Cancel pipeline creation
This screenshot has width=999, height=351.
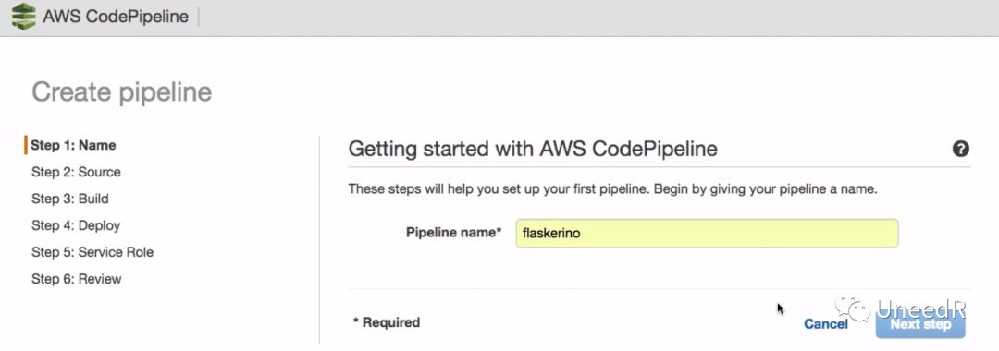pyautogui.click(x=826, y=324)
